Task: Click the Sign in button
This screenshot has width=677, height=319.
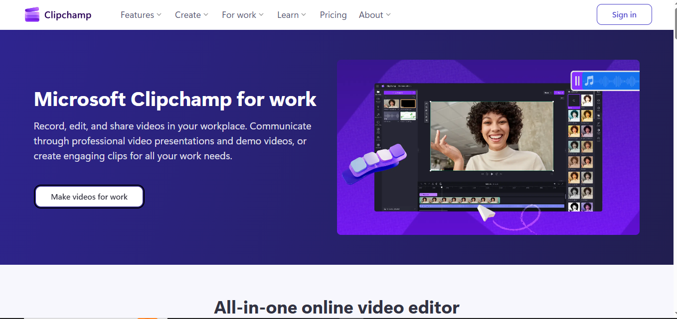Action: (624, 14)
